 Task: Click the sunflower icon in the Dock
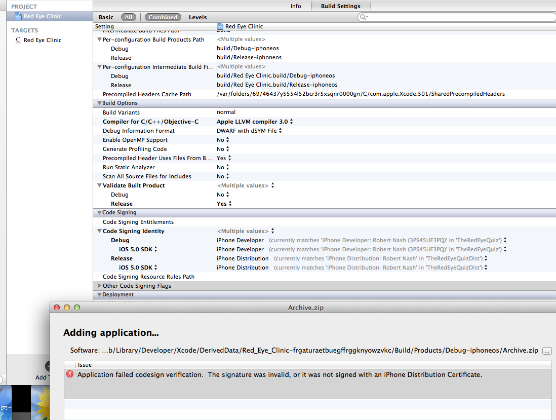40,403
